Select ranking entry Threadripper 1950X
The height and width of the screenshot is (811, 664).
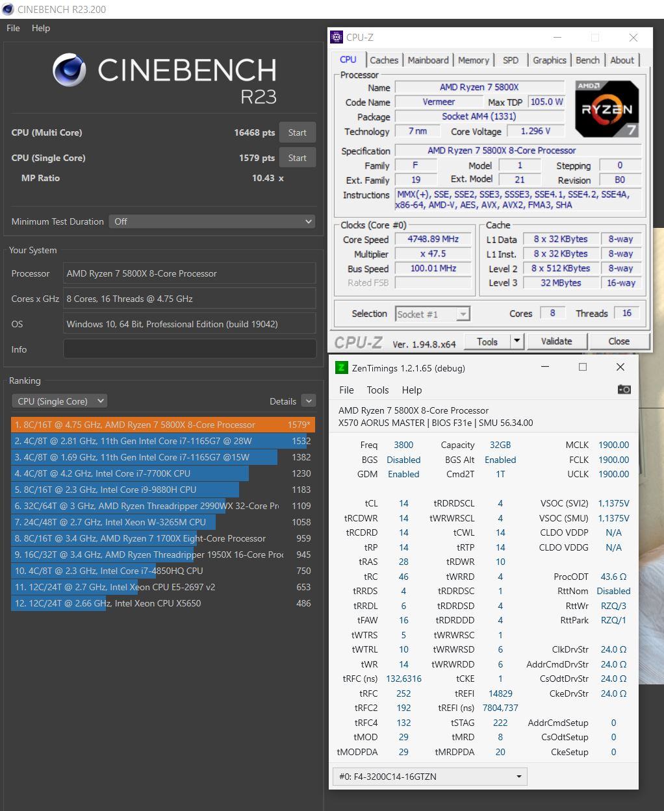(163, 555)
